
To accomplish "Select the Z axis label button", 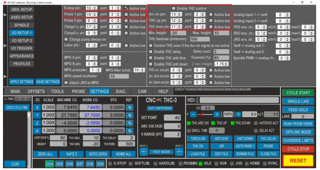I will coord(37,123).
